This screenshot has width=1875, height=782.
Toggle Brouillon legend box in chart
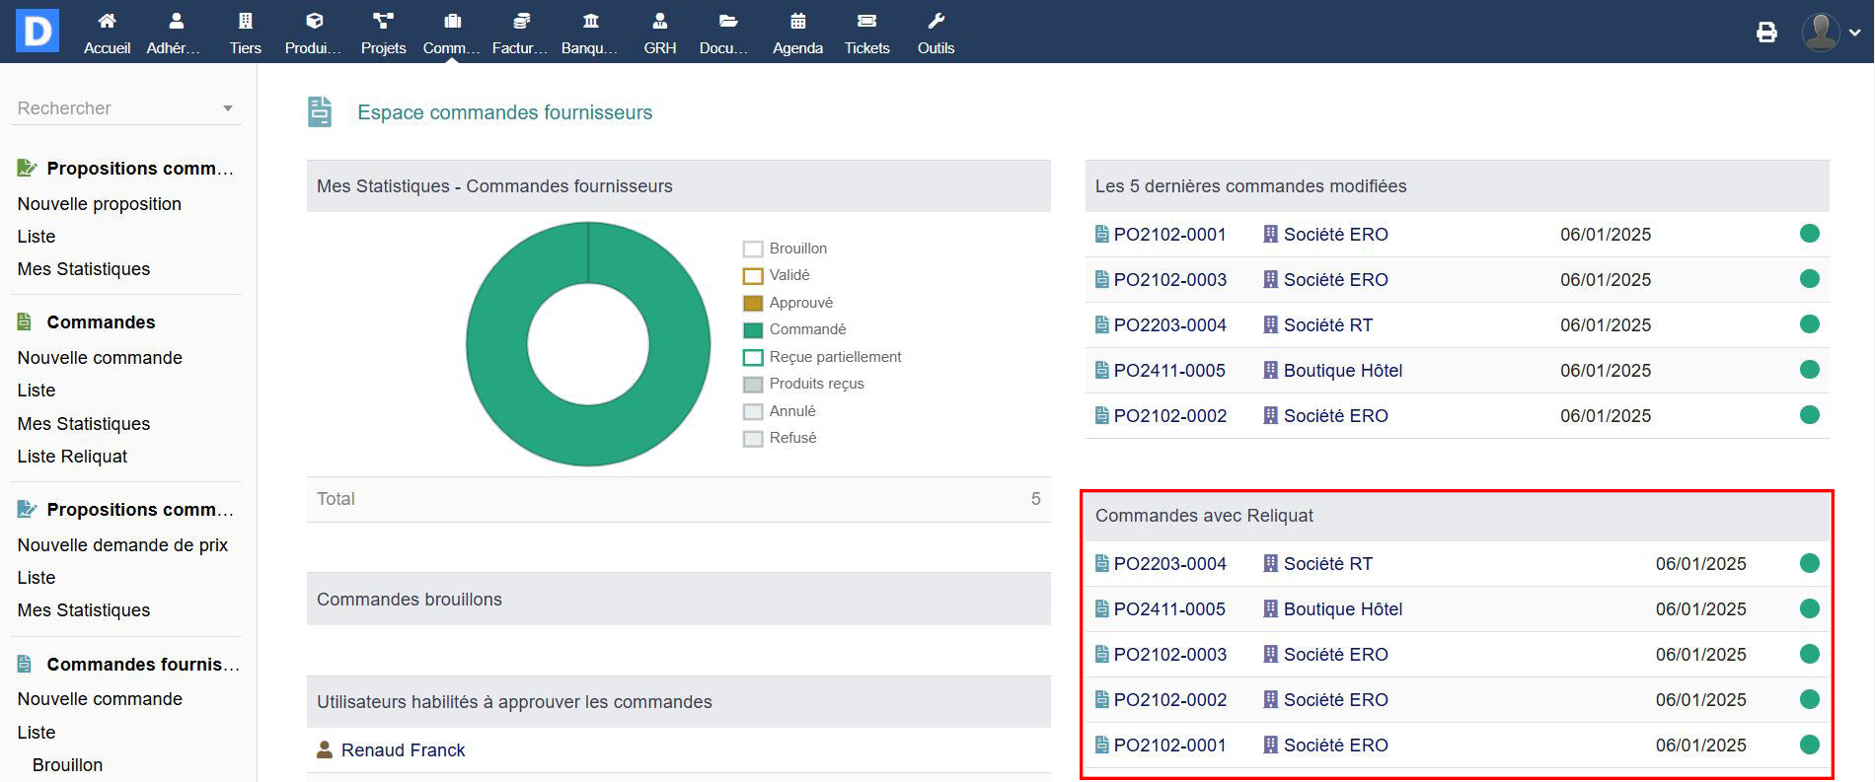pos(753,249)
